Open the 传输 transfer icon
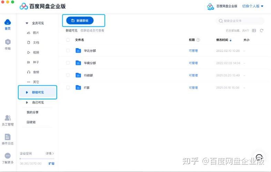271x172 pixels. click(8, 42)
